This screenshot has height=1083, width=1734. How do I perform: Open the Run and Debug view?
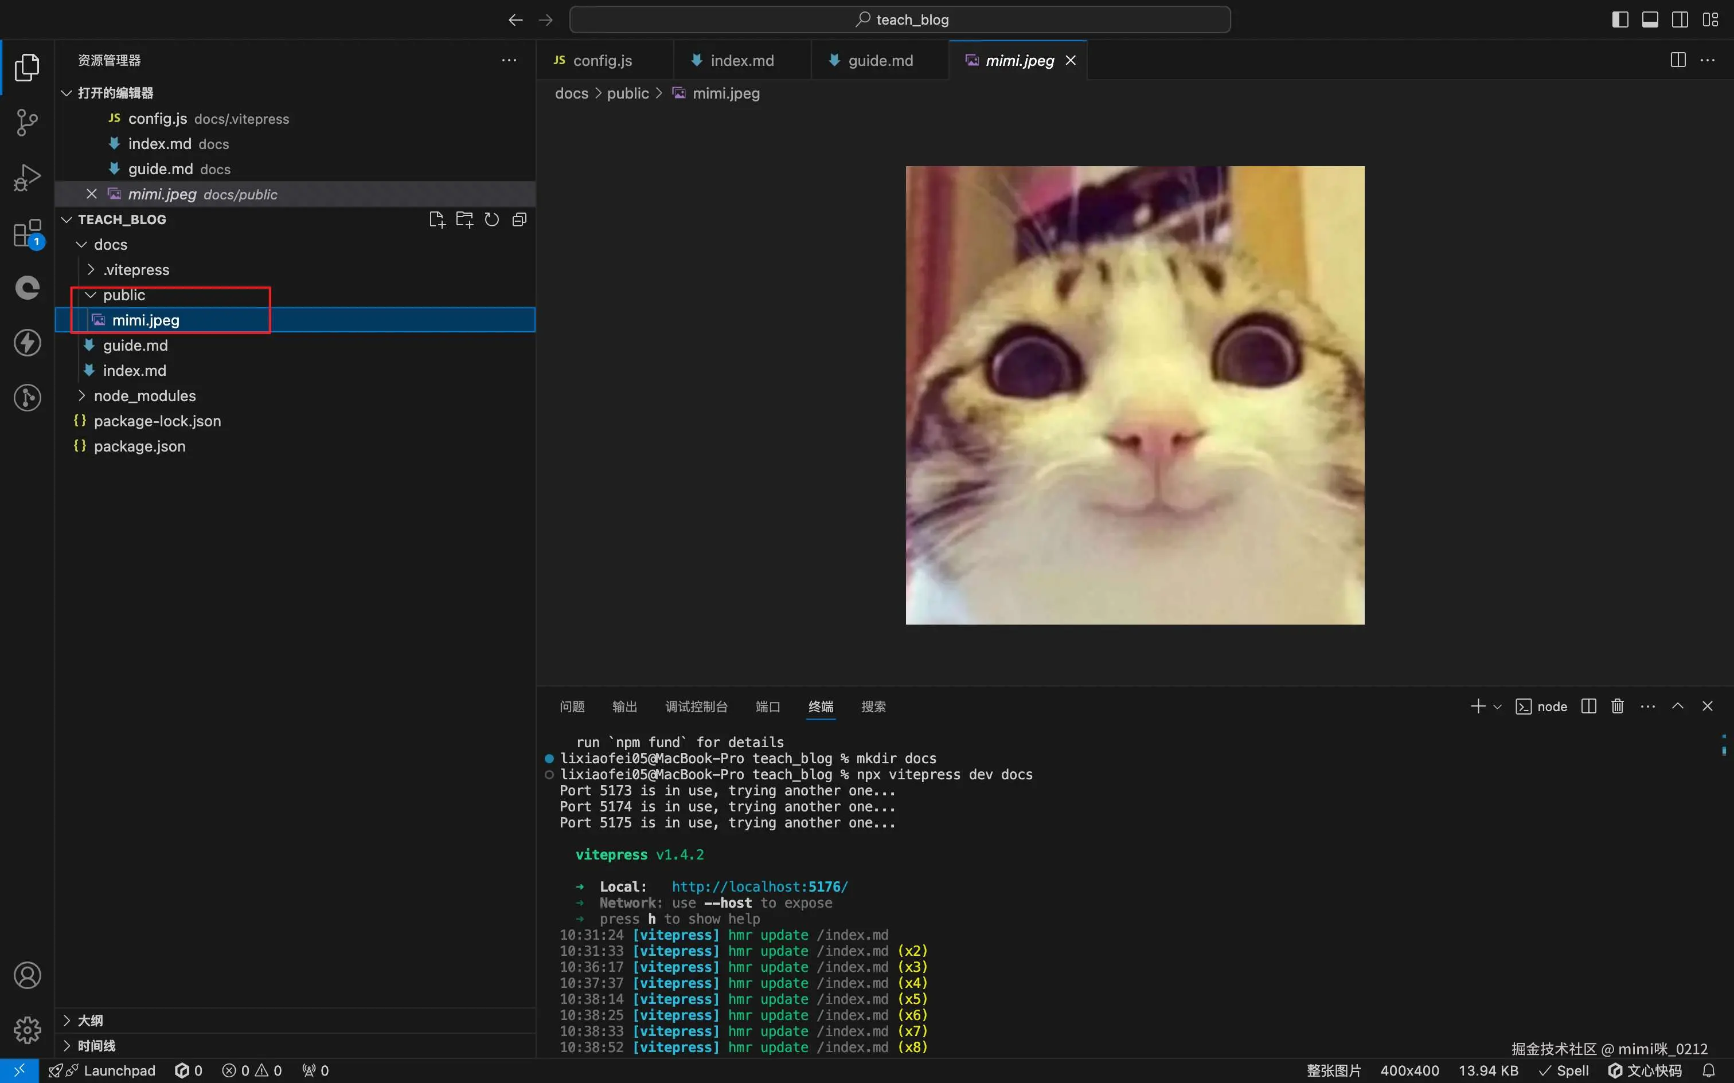pos(27,178)
